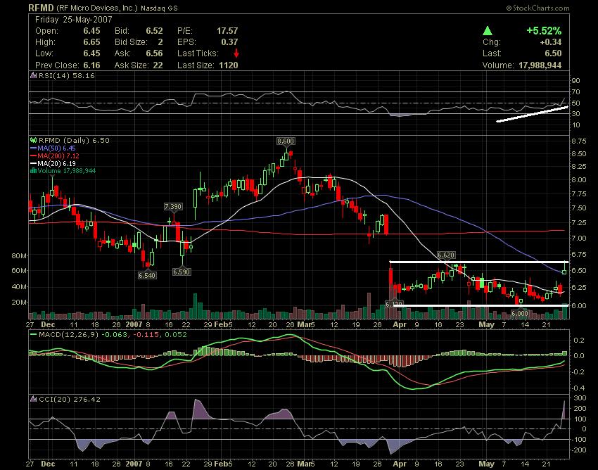Screen dimensions: 598x470
Task: Click the 7.390 price callout
Action: point(173,206)
